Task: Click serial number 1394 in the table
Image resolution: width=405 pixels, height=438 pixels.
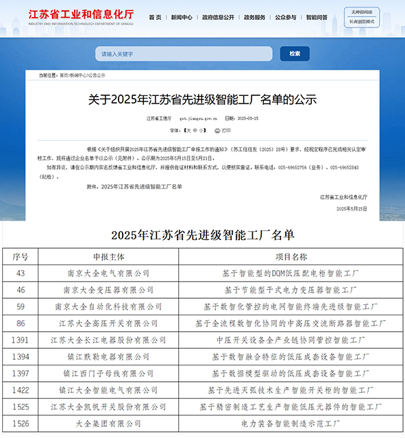Action: click(x=21, y=356)
